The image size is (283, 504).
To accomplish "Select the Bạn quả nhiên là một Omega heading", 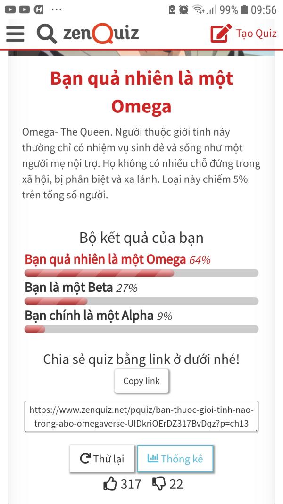I will coord(141,92).
